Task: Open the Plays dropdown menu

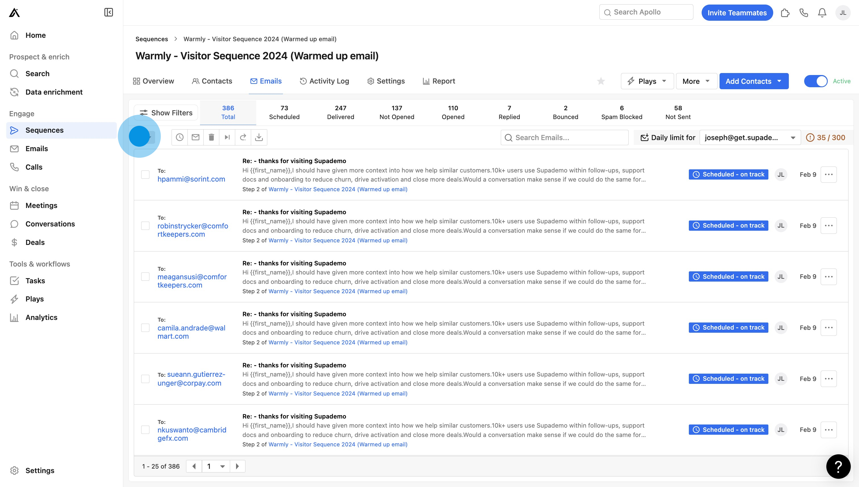Action: [647, 81]
